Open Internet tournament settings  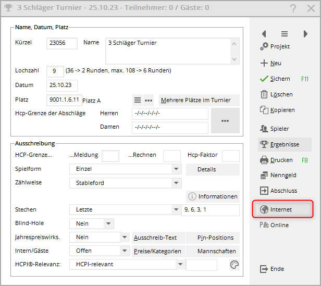coord(282,209)
